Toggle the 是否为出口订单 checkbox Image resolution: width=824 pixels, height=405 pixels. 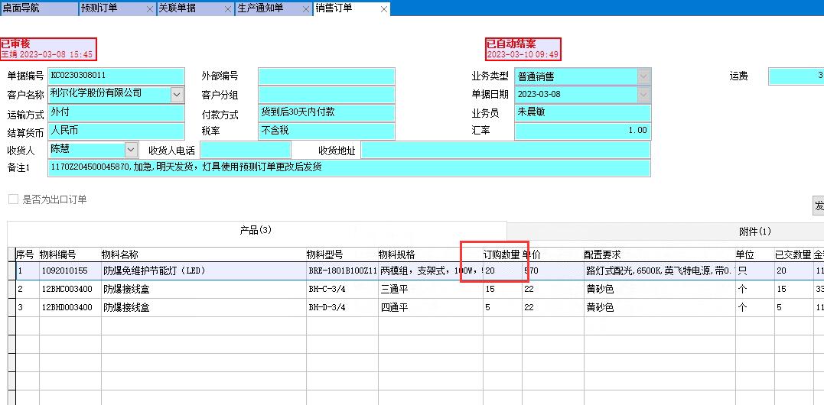(13, 199)
